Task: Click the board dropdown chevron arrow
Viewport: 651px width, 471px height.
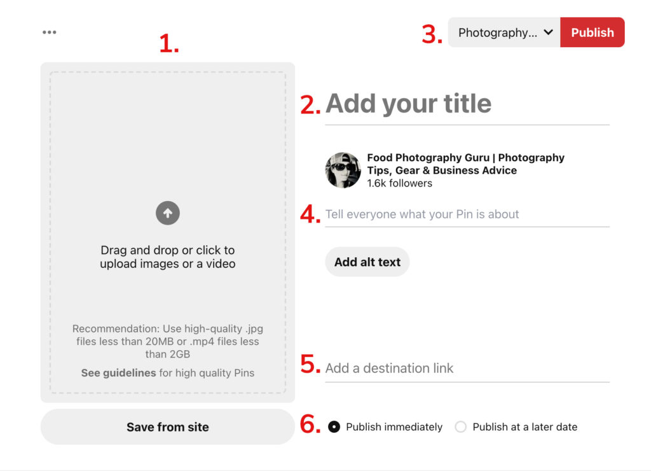Action: pyautogui.click(x=549, y=32)
